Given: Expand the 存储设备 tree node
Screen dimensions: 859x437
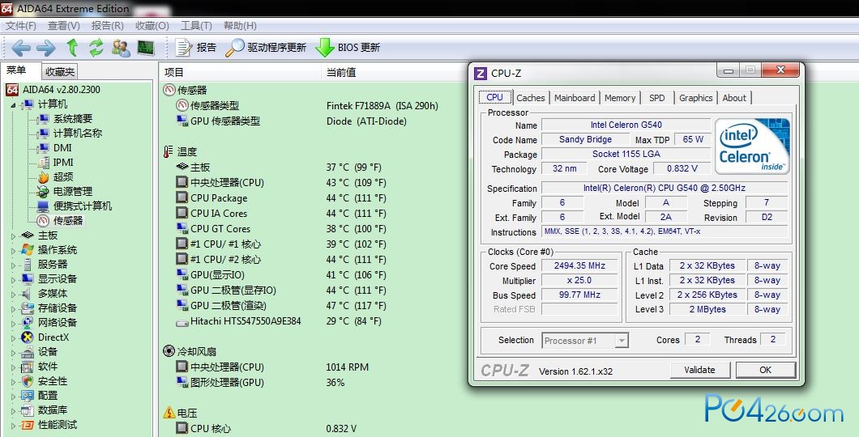Looking at the screenshot, I should point(13,309).
